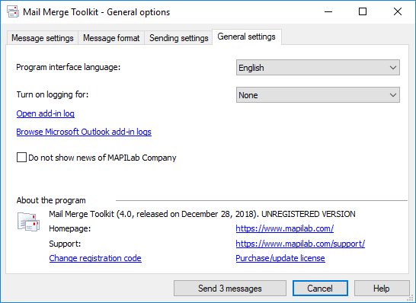The width and height of the screenshot is (416, 303).
Task: Minimize the General options window
Action: [x=328, y=11]
